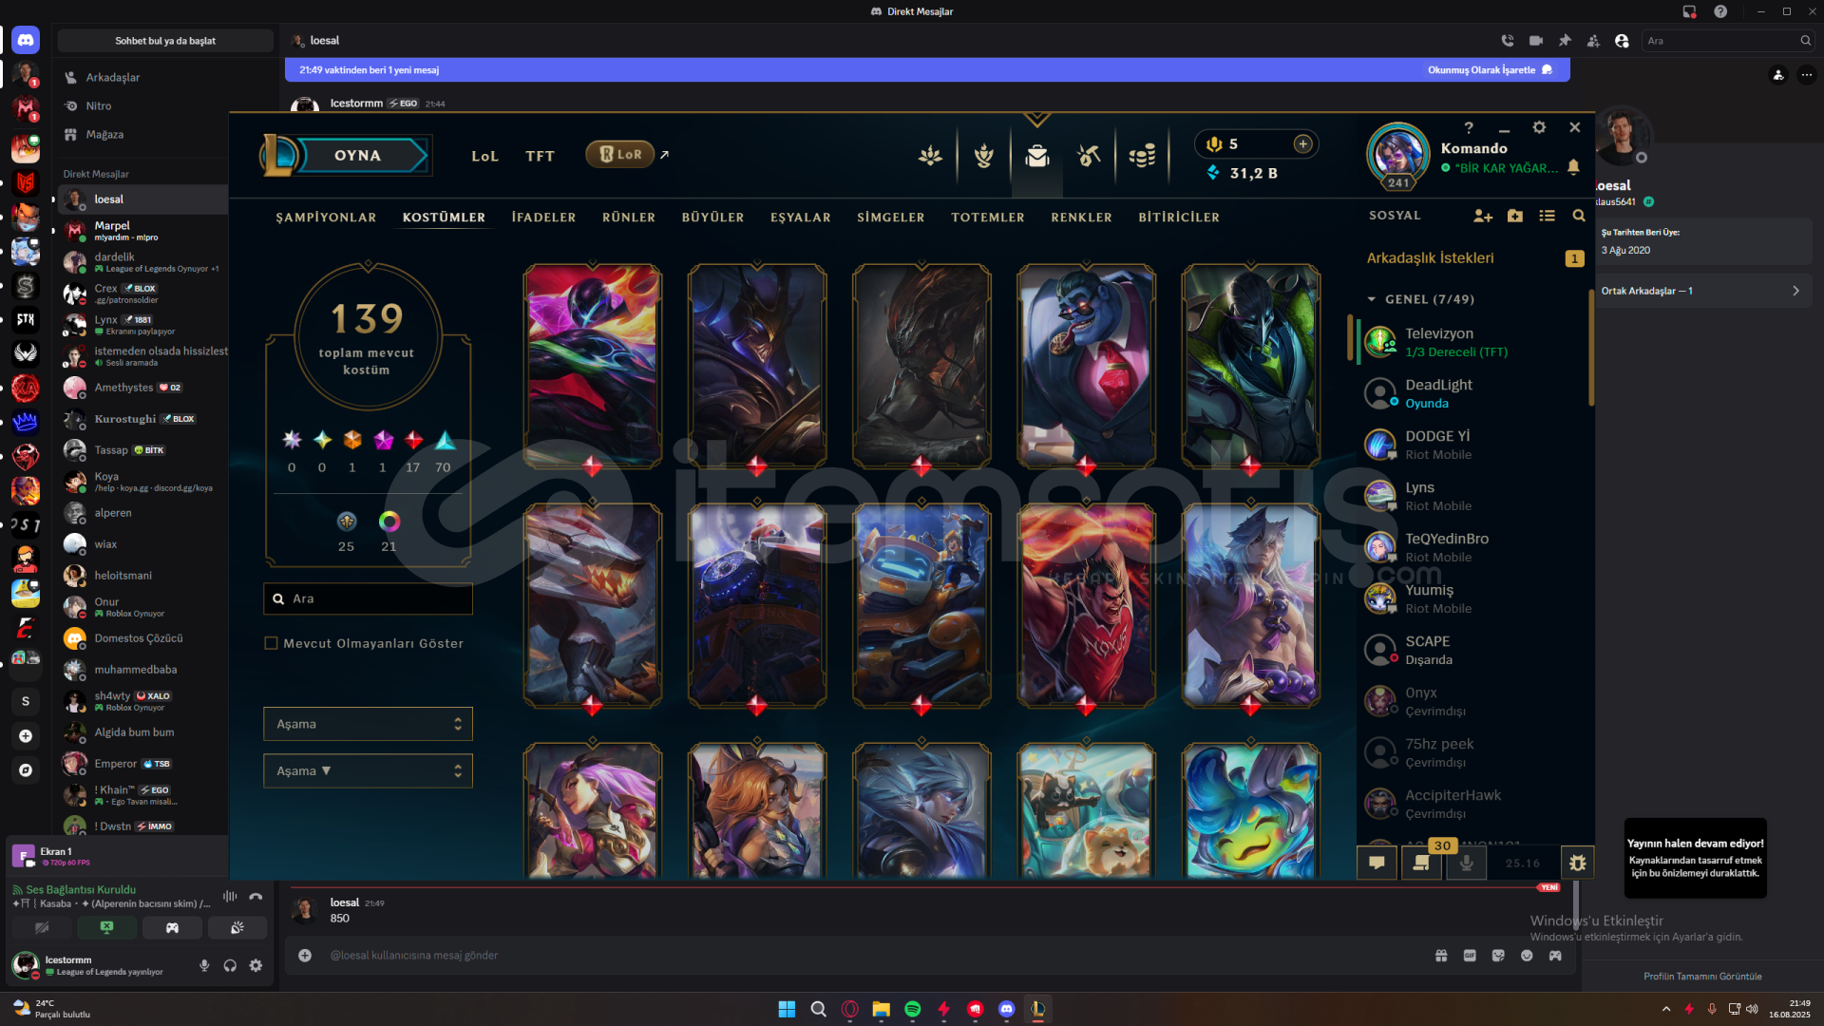Open Discord soundboard button

click(237, 927)
